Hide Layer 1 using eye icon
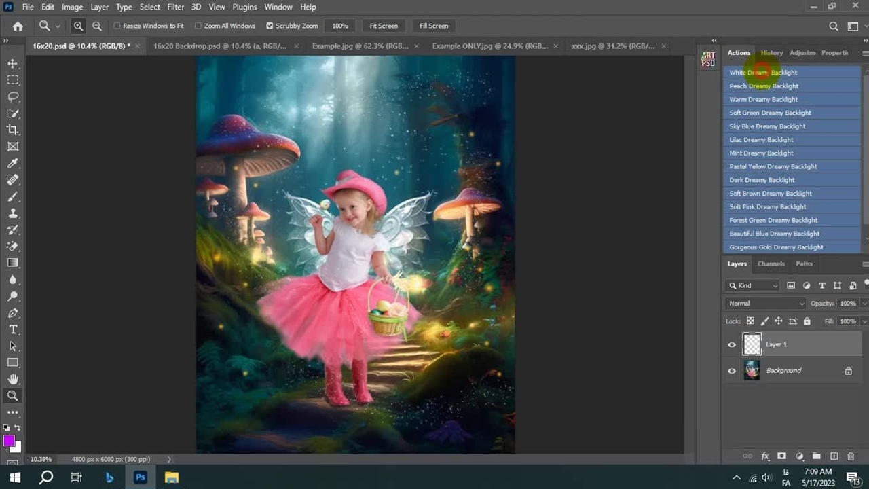The height and width of the screenshot is (489, 869). coord(732,344)
